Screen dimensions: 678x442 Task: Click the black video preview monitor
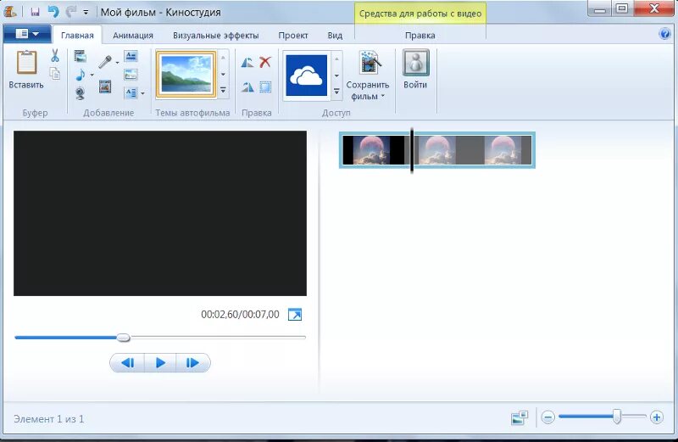coord(160,214)
